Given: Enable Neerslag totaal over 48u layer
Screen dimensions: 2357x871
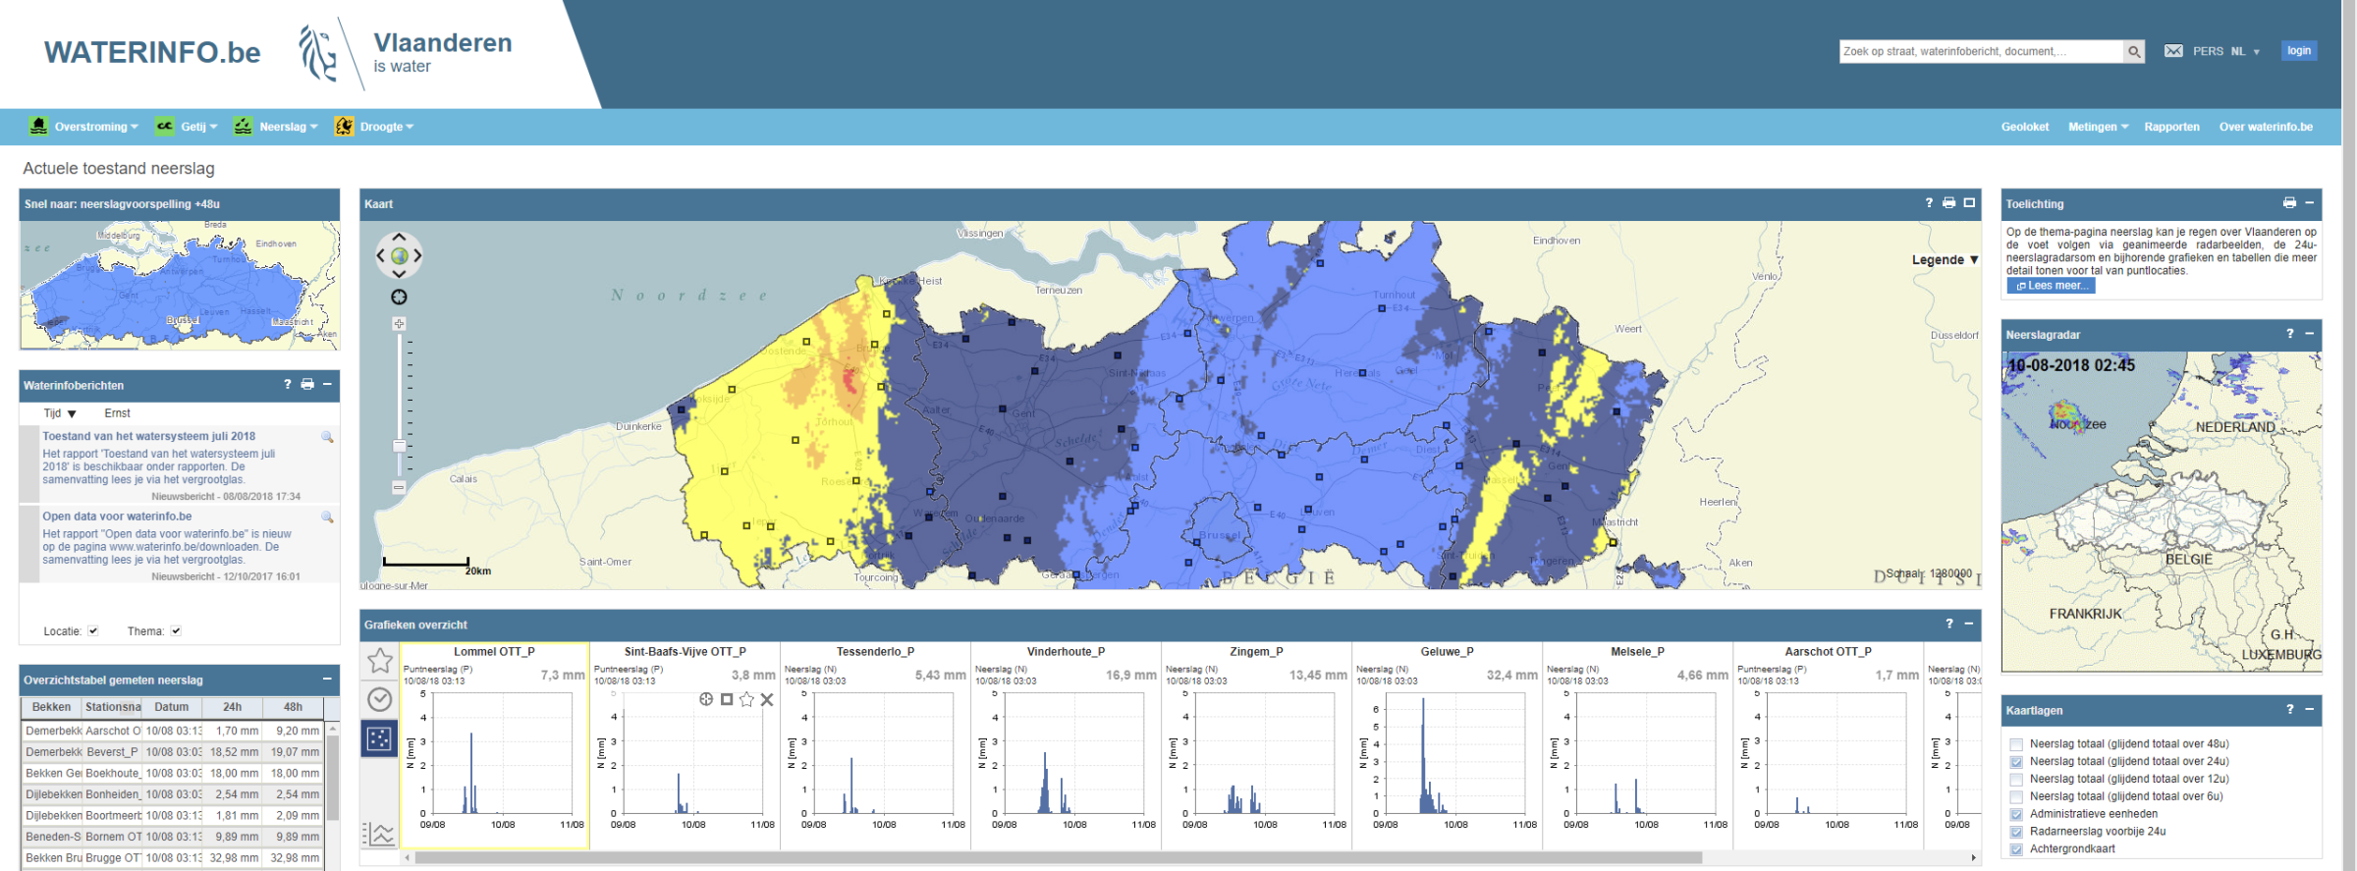Looking at the screenshot, I should click(x=2016, y=744).
